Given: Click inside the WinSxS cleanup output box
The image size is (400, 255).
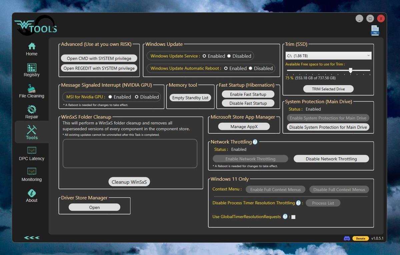Looking at the screenshot, I should click(x=130, y=153).
